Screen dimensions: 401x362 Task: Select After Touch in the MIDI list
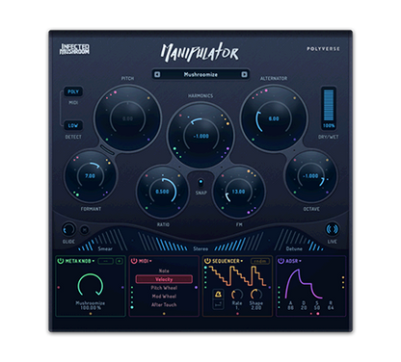164,304
